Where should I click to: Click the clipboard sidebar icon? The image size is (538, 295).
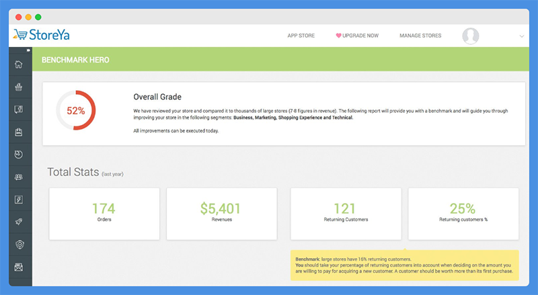[x=19, y=132]
